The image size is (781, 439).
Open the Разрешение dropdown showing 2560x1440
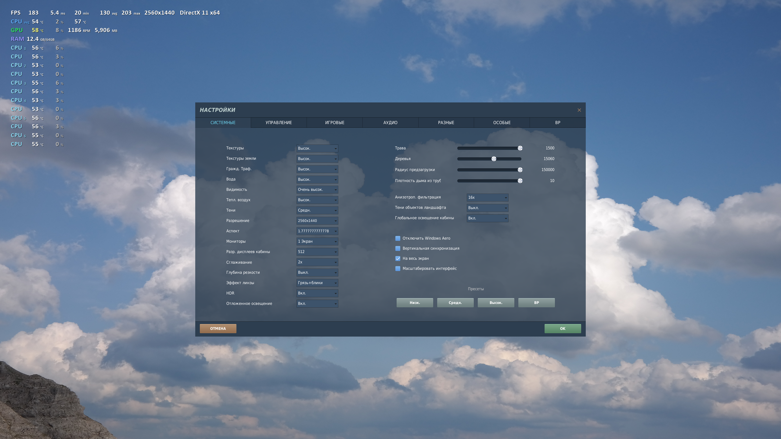coord(317,221)
